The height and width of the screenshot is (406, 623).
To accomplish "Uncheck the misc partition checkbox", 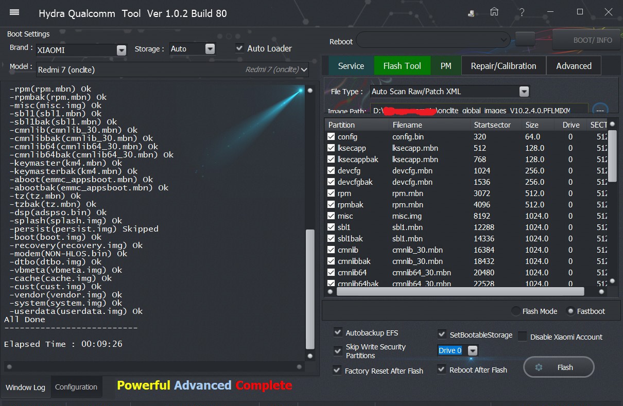I will click(x=331, y=216).
